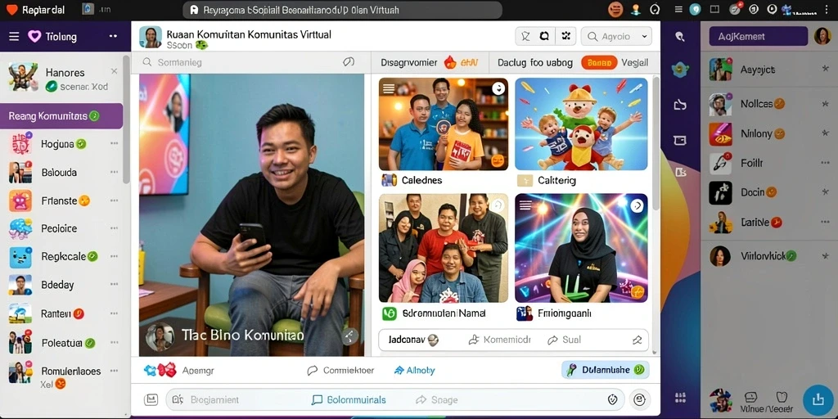Open more options for Bdeday row
Viewport: 838px width, 419px height.
(114, 285)
